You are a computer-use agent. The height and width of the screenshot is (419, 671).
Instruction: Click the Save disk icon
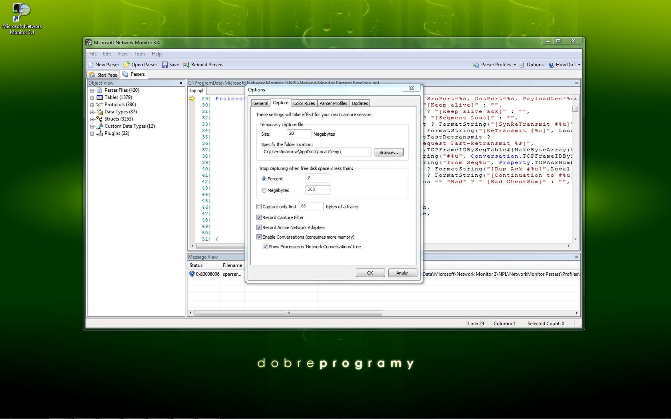tap(165, 65)
